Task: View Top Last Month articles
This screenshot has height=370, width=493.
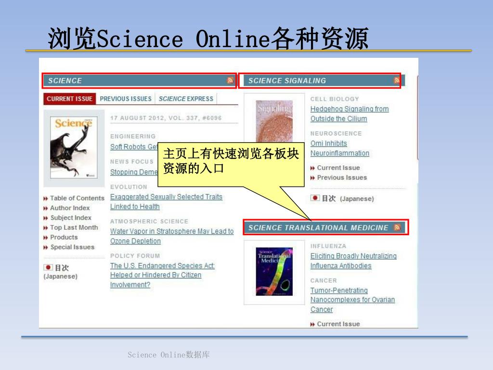Action: [74, 227]
